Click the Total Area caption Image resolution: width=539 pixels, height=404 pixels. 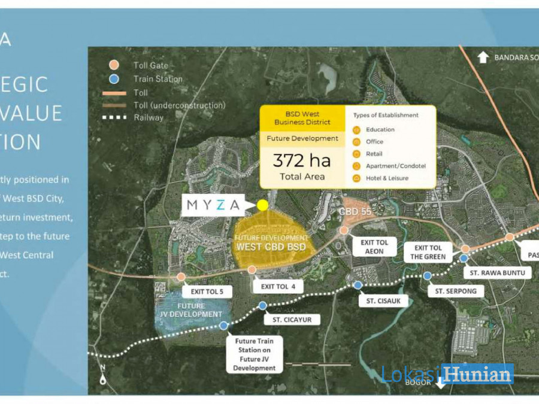click(302, 177)
